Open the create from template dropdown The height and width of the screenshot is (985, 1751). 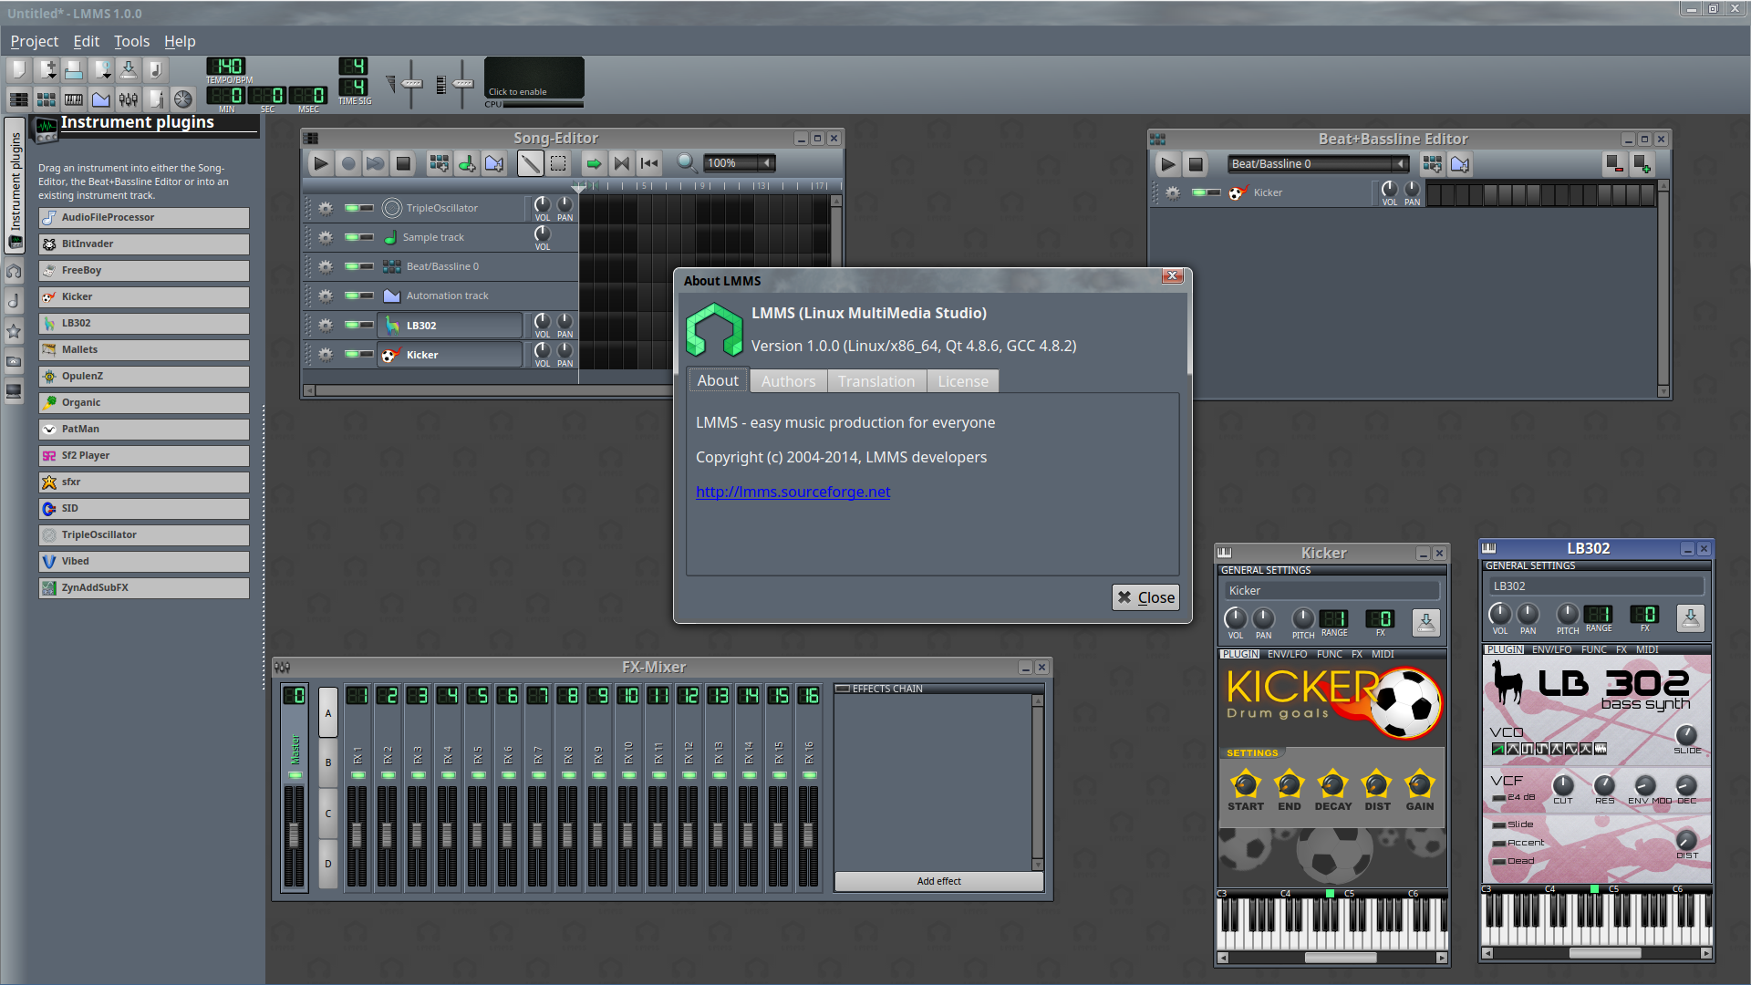point(46,70)
